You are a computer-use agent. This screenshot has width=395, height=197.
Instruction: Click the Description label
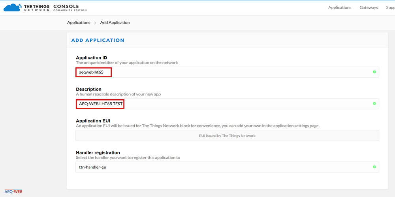[88, 89]
